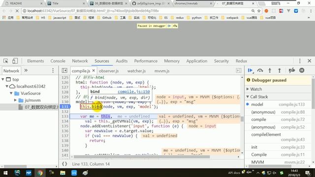Resume script execution in debugger toolbar

tap(250, 70)
